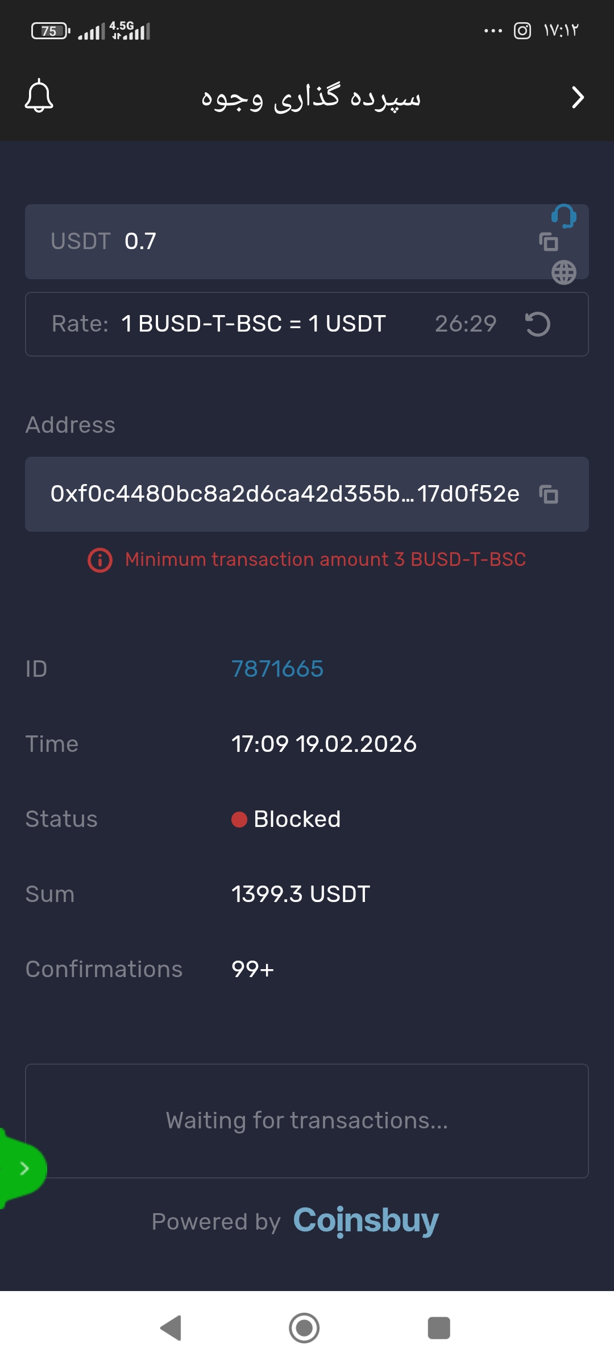This screenshot has width=614, height=1365.
Task: Refresh the BUSD-T-BSC exchange rate
Action: 537,324
